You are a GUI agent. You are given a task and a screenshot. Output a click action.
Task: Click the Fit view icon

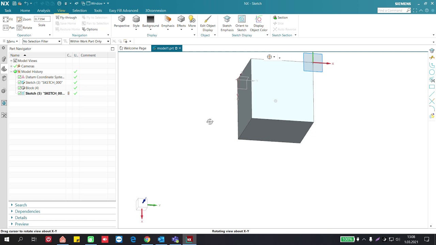(6, 19)
